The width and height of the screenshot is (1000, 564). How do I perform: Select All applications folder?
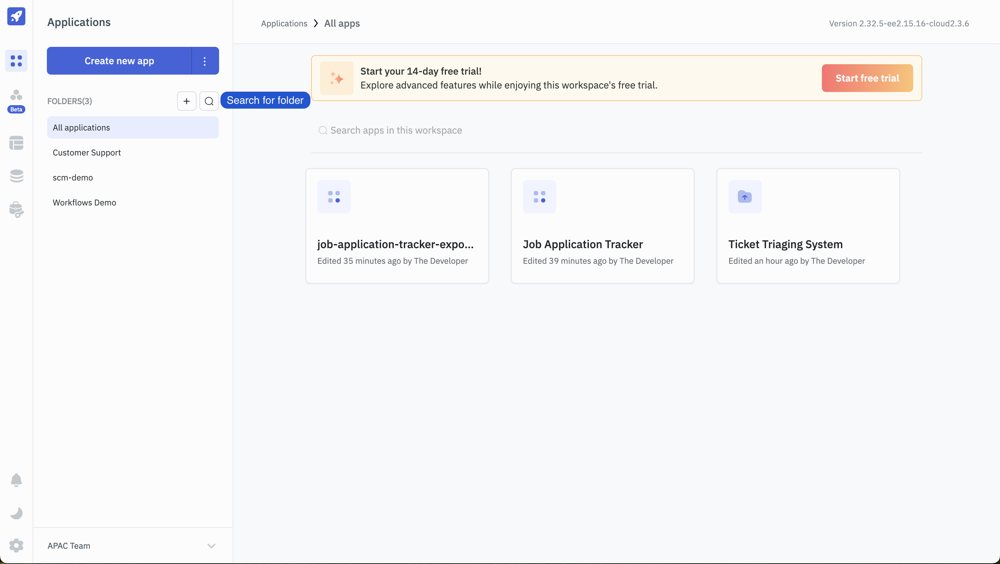[x=133, y=128]
